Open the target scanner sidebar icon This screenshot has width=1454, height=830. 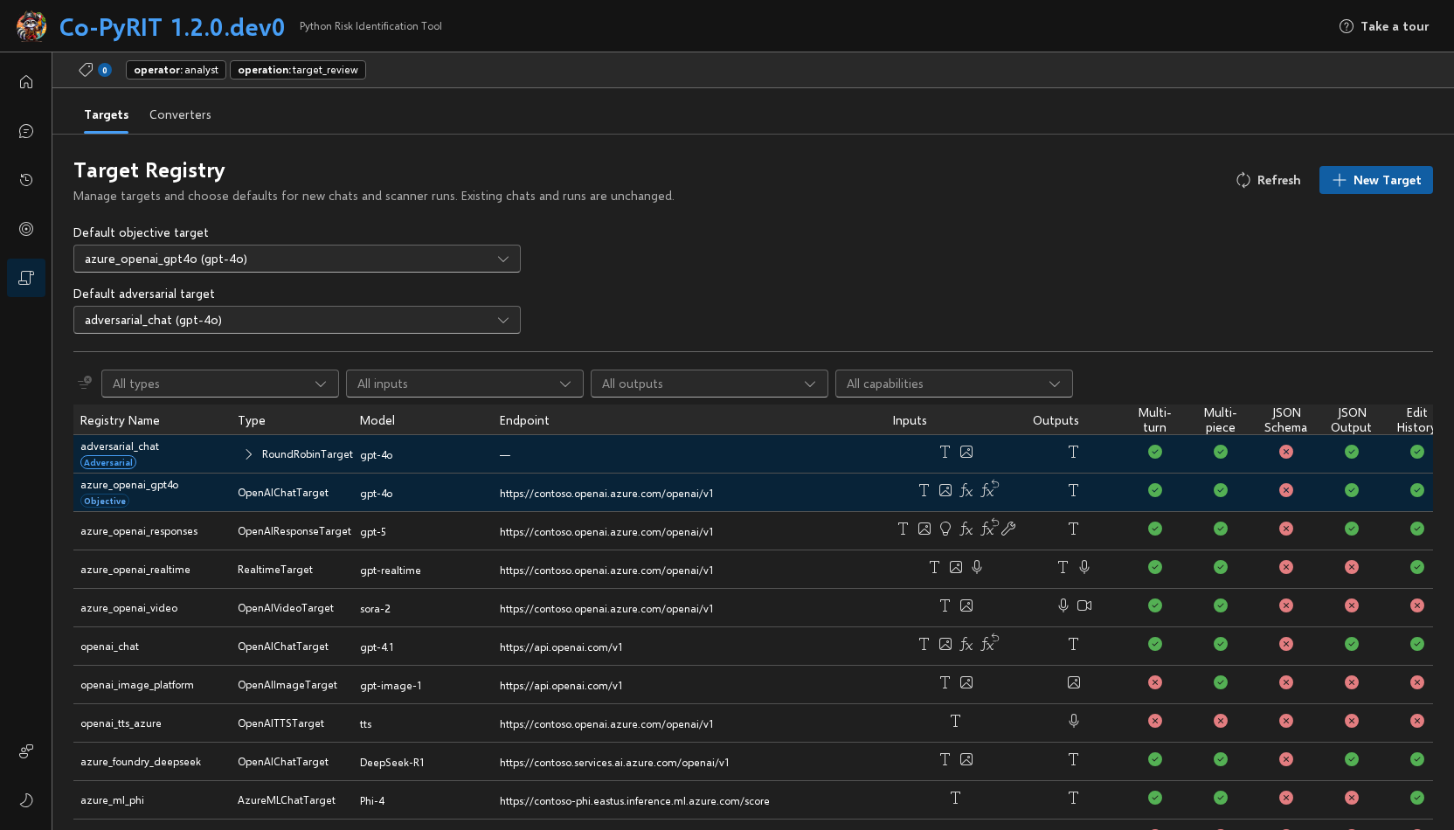click(x=26, y=229)
